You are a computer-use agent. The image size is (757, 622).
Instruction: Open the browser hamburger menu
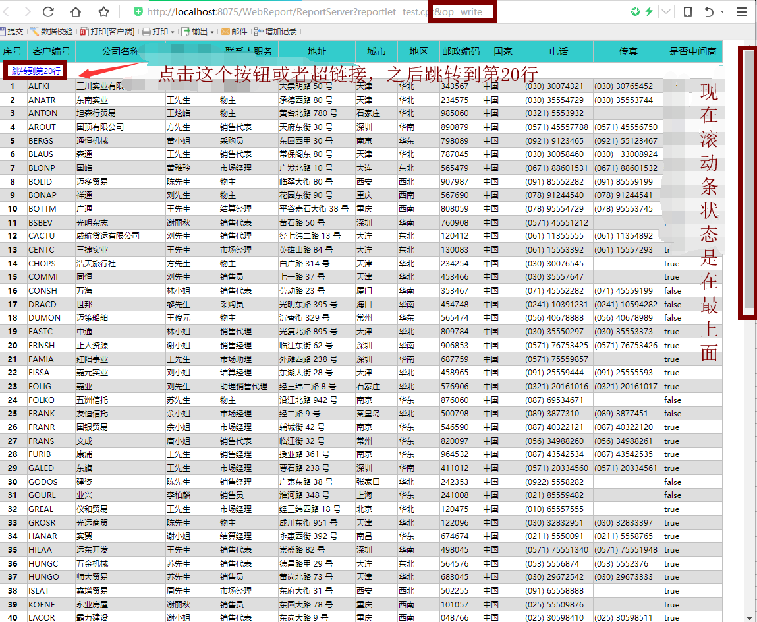(x=741, y=12)
